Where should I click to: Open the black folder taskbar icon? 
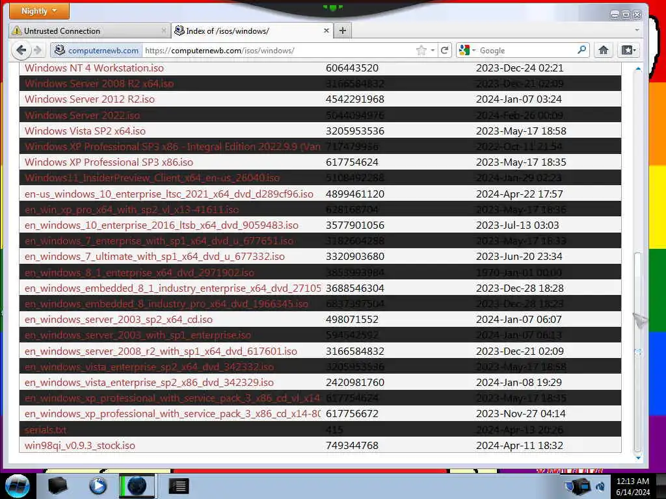57,486
